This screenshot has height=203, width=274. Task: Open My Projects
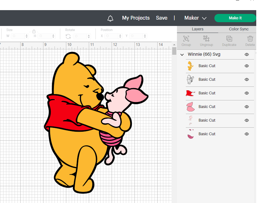click(x=136, y=18)
